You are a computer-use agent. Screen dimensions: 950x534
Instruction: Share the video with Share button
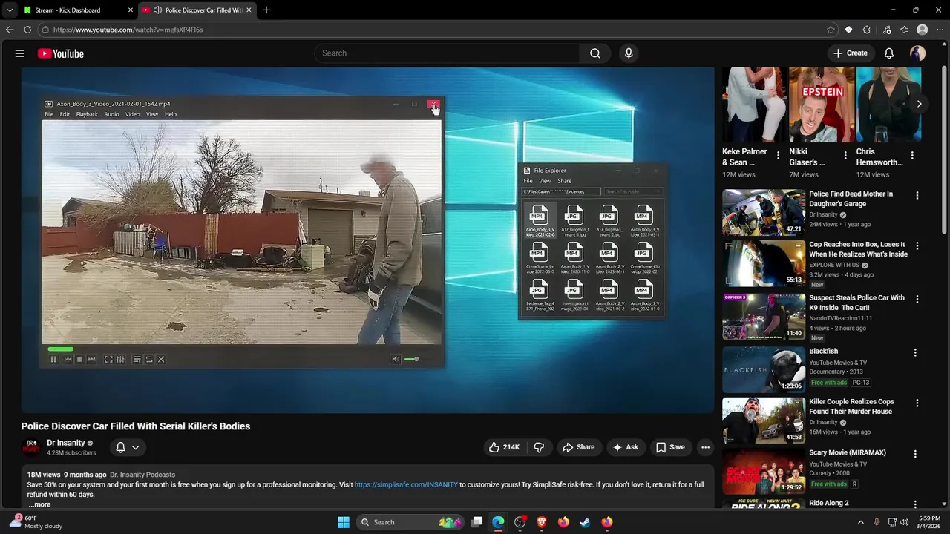click(578, 447)
